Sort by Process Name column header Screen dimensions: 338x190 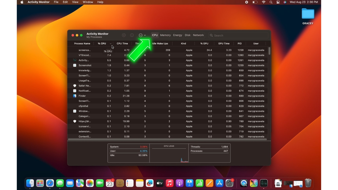click(82, 44)
